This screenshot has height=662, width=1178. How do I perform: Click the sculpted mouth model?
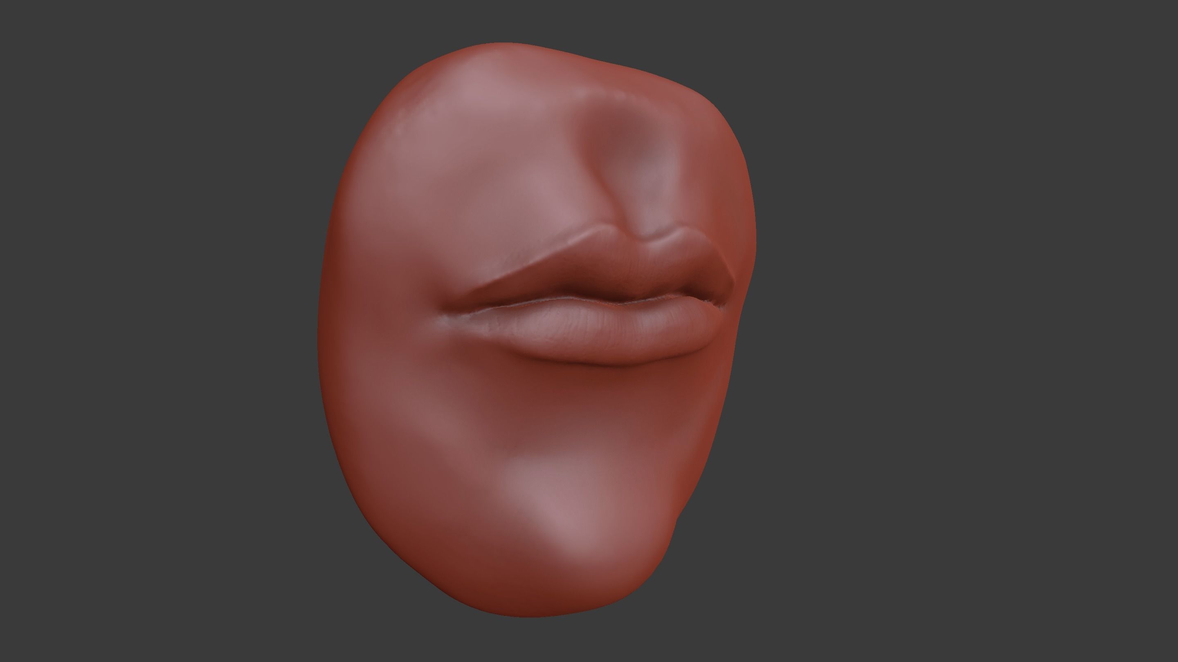(x=537, y=330)
